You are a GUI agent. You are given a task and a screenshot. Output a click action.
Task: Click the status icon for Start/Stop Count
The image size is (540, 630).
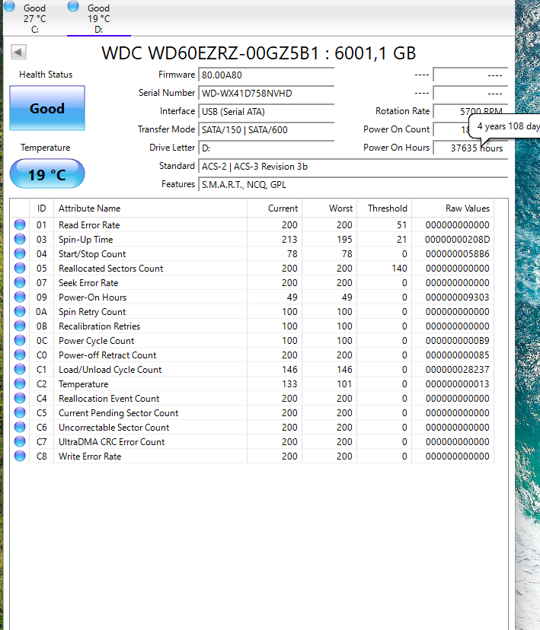point(20,253)
